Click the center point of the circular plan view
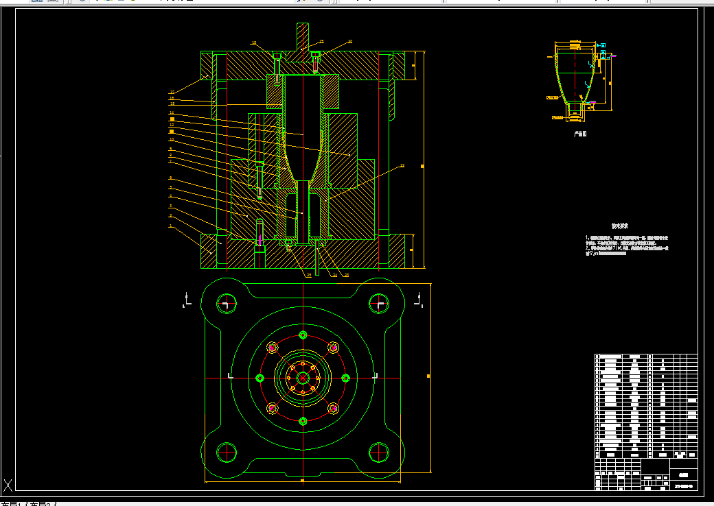This screenshot has height=506, width=714. click(x=303, y=378)
